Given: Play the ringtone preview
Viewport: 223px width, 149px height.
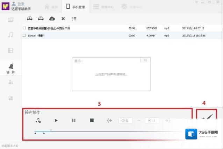Looking at the screenshot, I should 56,120.
